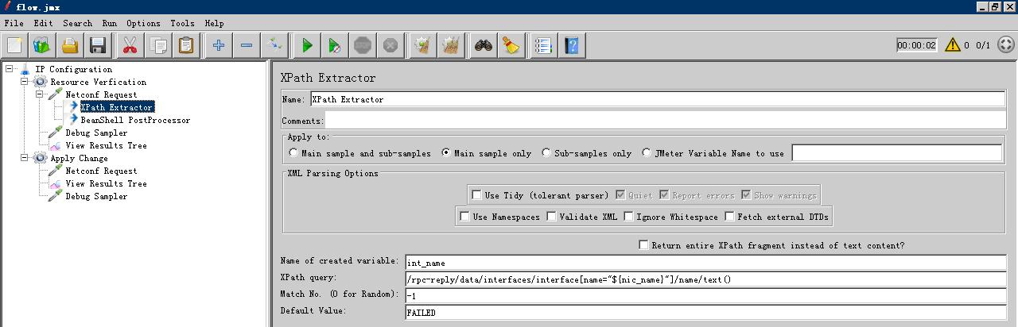Open the Tools menu
The image size is (1018, 327).
tap(182, 23)
